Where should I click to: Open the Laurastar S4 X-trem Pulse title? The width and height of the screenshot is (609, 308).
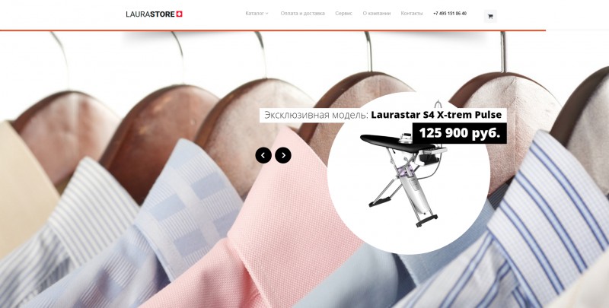point(436,115)
